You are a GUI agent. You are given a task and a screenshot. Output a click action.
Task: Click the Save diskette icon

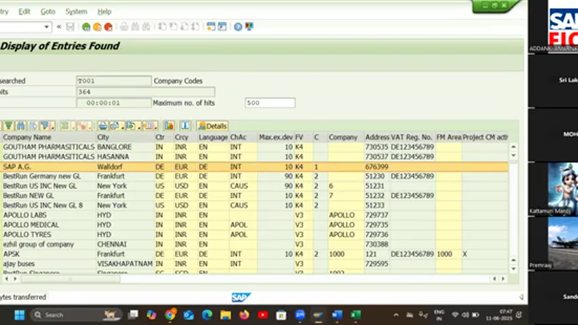tap(70, 27)
